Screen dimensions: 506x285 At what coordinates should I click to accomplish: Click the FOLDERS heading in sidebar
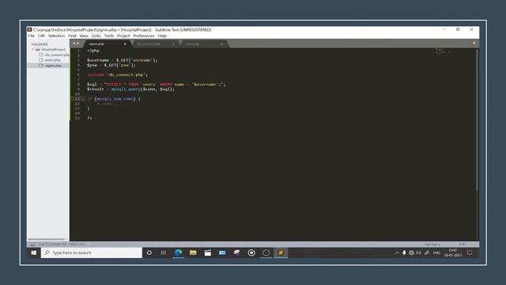point(40,44)
